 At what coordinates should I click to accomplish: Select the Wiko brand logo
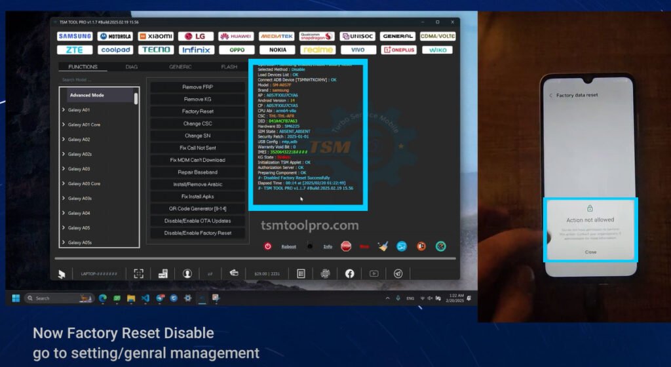tap(438, 50)
